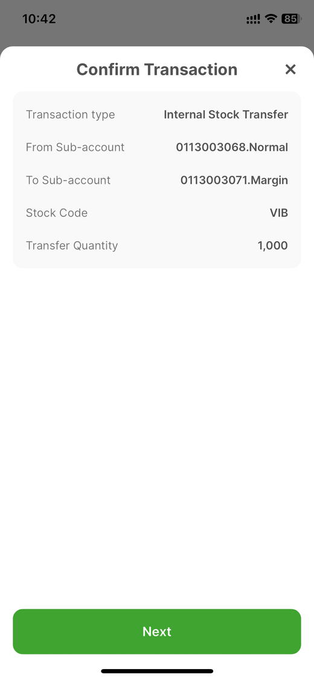The width and height of the screenshot is (314, 680).
Task: Tap the Transfer Quantity label
Action: pos(72,245)
